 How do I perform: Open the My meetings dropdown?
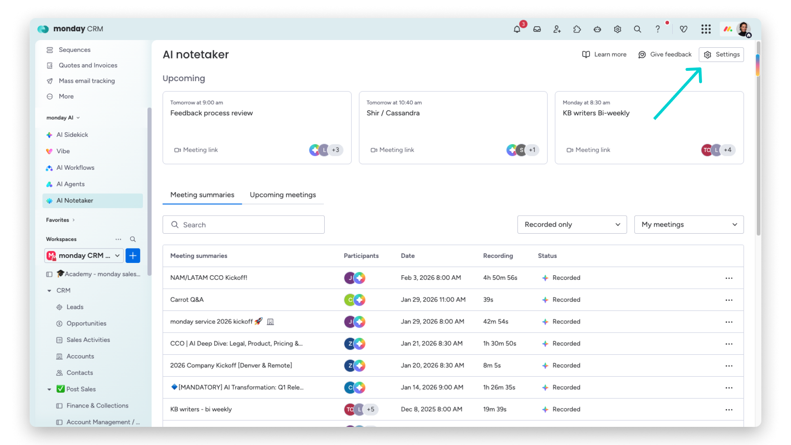pyautogui.click(x=689, y=225)
